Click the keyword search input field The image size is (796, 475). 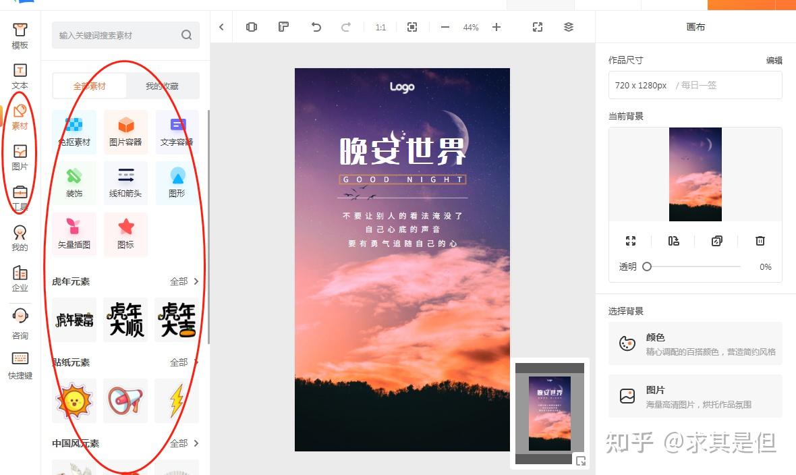125,35
